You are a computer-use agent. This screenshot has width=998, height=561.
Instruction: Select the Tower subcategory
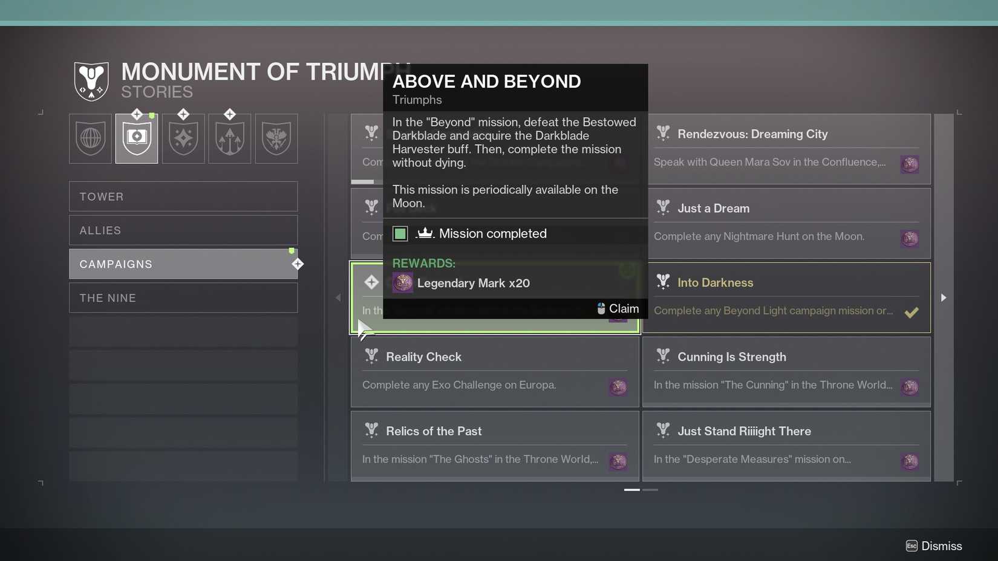[183, 196]
